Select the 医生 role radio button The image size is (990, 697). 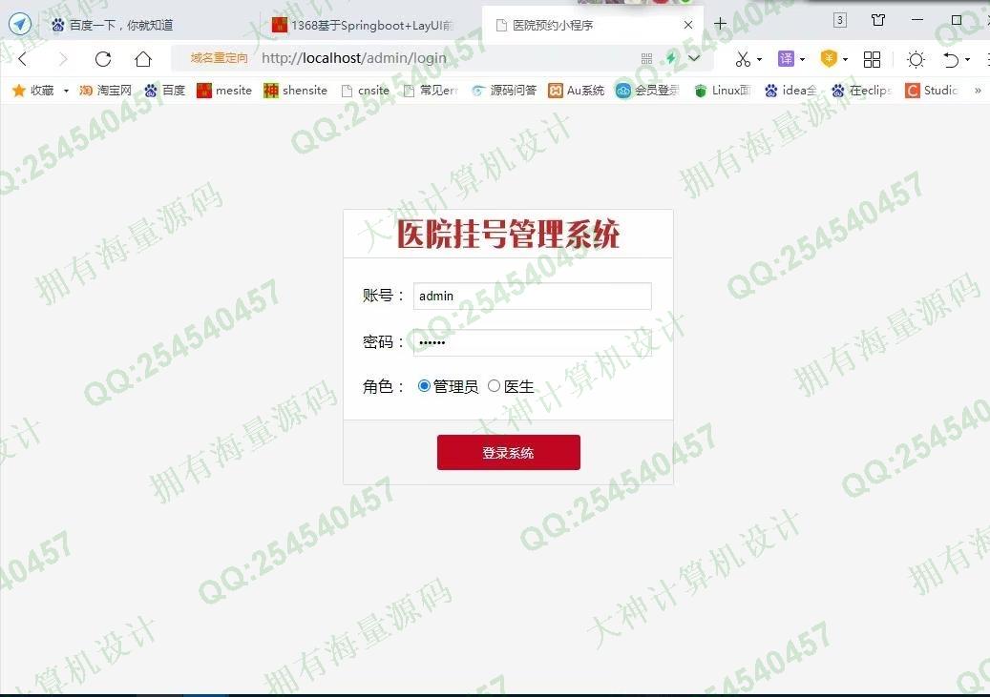[494, 385]
